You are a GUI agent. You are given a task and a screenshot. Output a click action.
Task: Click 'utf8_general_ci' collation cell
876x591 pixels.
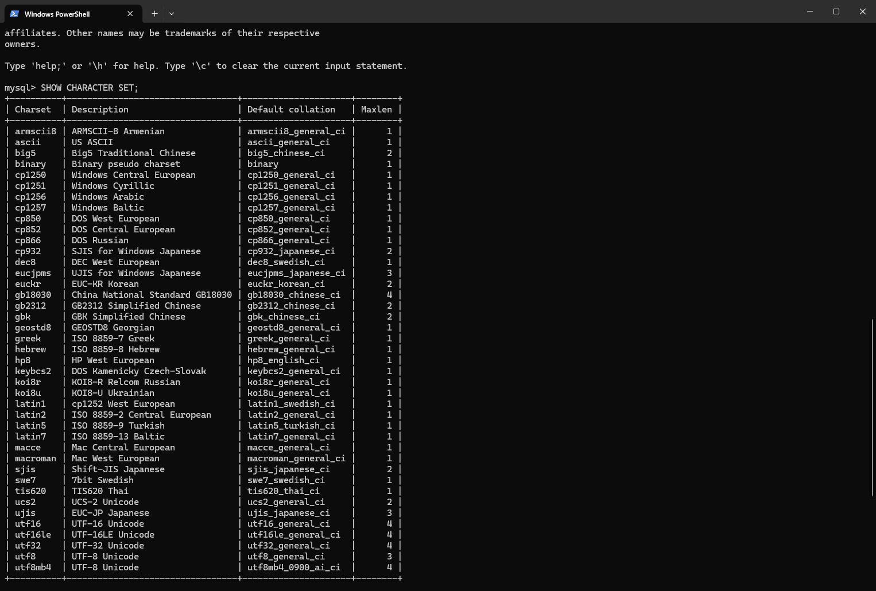[x=286, y=557]
